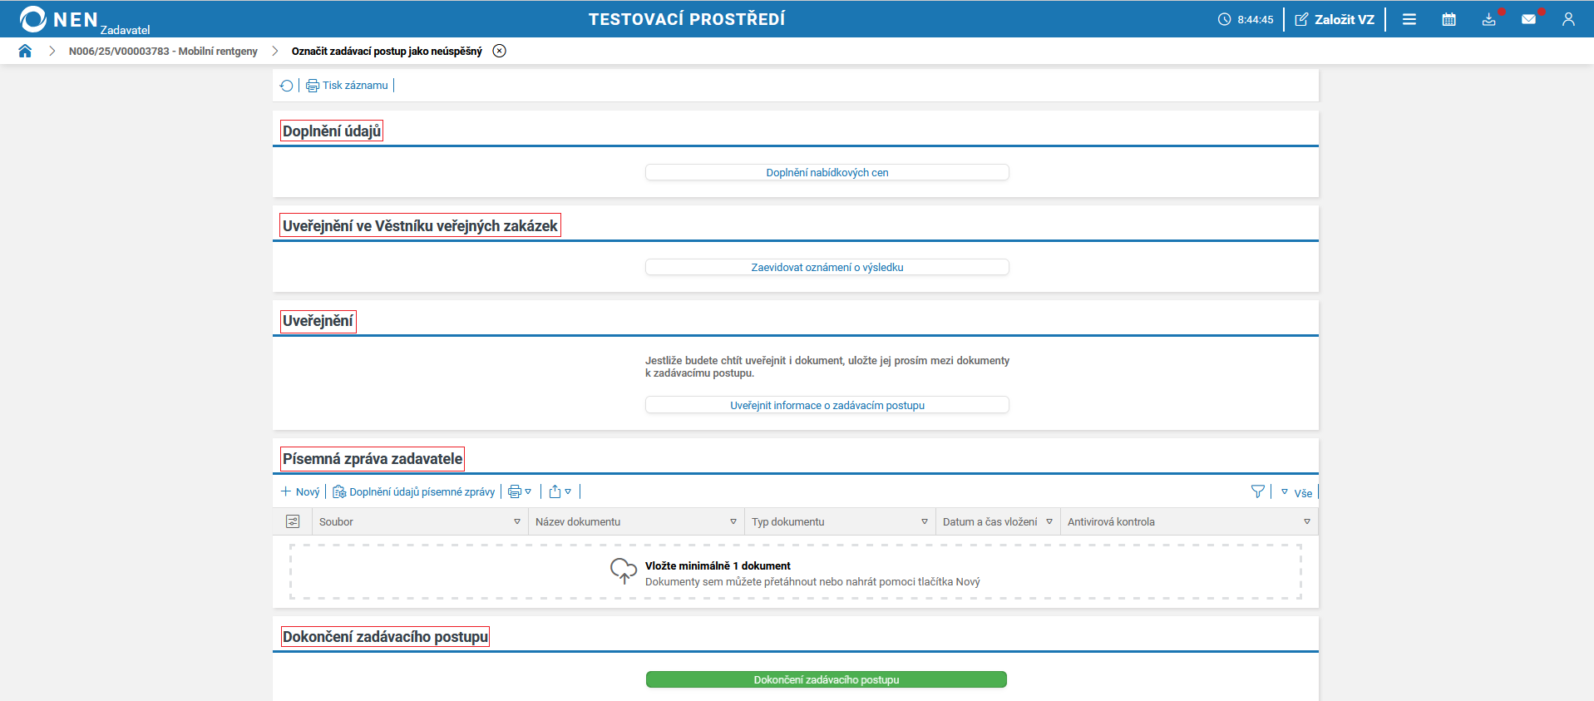This screenshot has width=1594, height=701.
Task: Click the Soubor column header
Action: point(420,521)
